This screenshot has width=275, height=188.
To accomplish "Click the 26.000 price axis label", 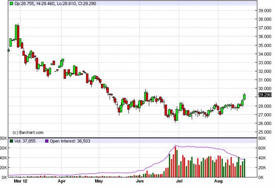I will click(265, 123).
